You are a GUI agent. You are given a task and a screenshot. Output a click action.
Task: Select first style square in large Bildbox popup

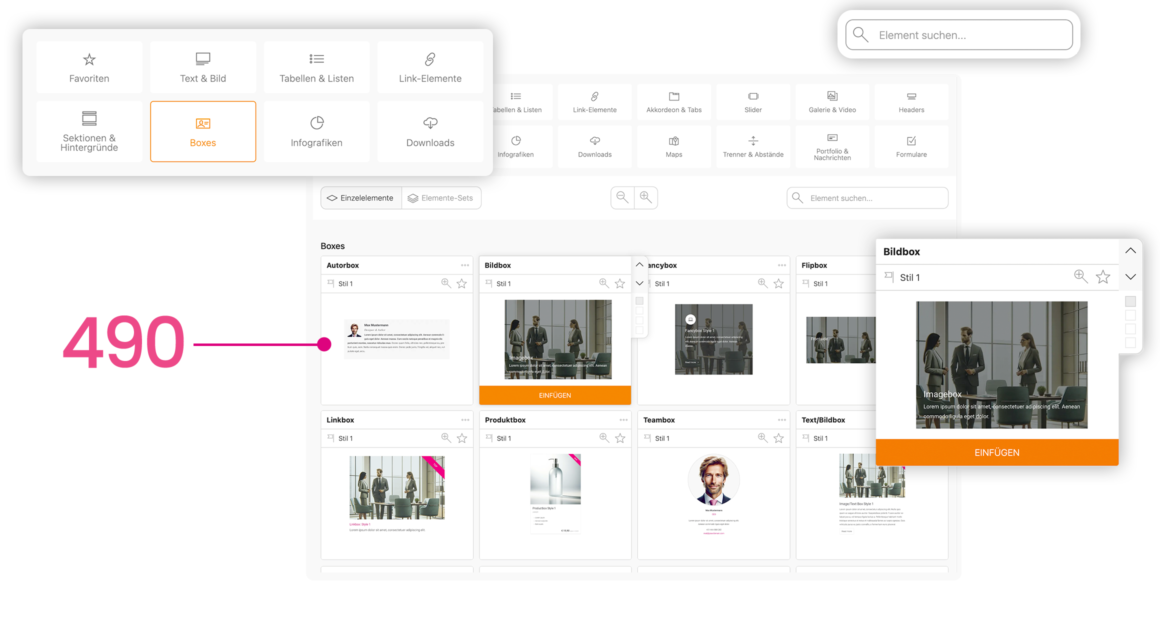1130,301
